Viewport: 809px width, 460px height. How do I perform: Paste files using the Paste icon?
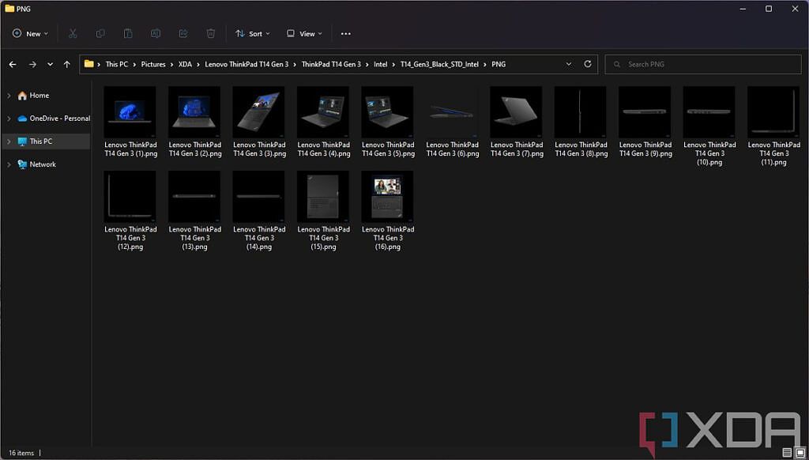[128, 33]
